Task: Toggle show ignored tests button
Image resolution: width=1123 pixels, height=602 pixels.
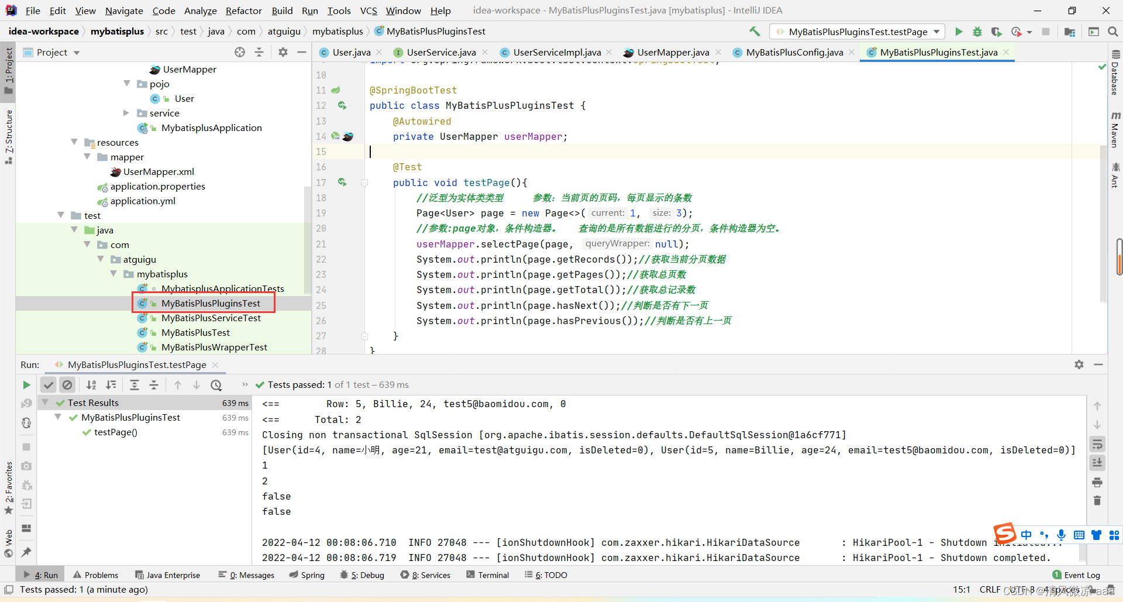Action: click(x=67, y=385)
